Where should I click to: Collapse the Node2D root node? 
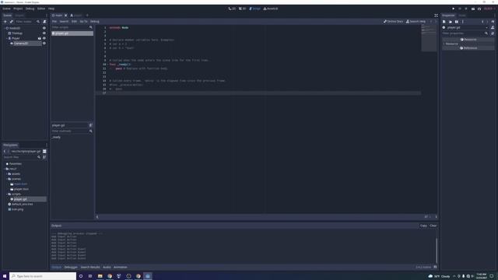coord(5,28)
